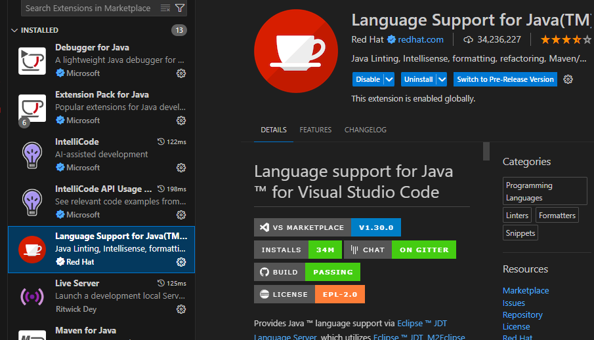Click the extension pack count badge 6
Image resolution: width=594 pixels, height=340 pixels.
pos(24,123)
